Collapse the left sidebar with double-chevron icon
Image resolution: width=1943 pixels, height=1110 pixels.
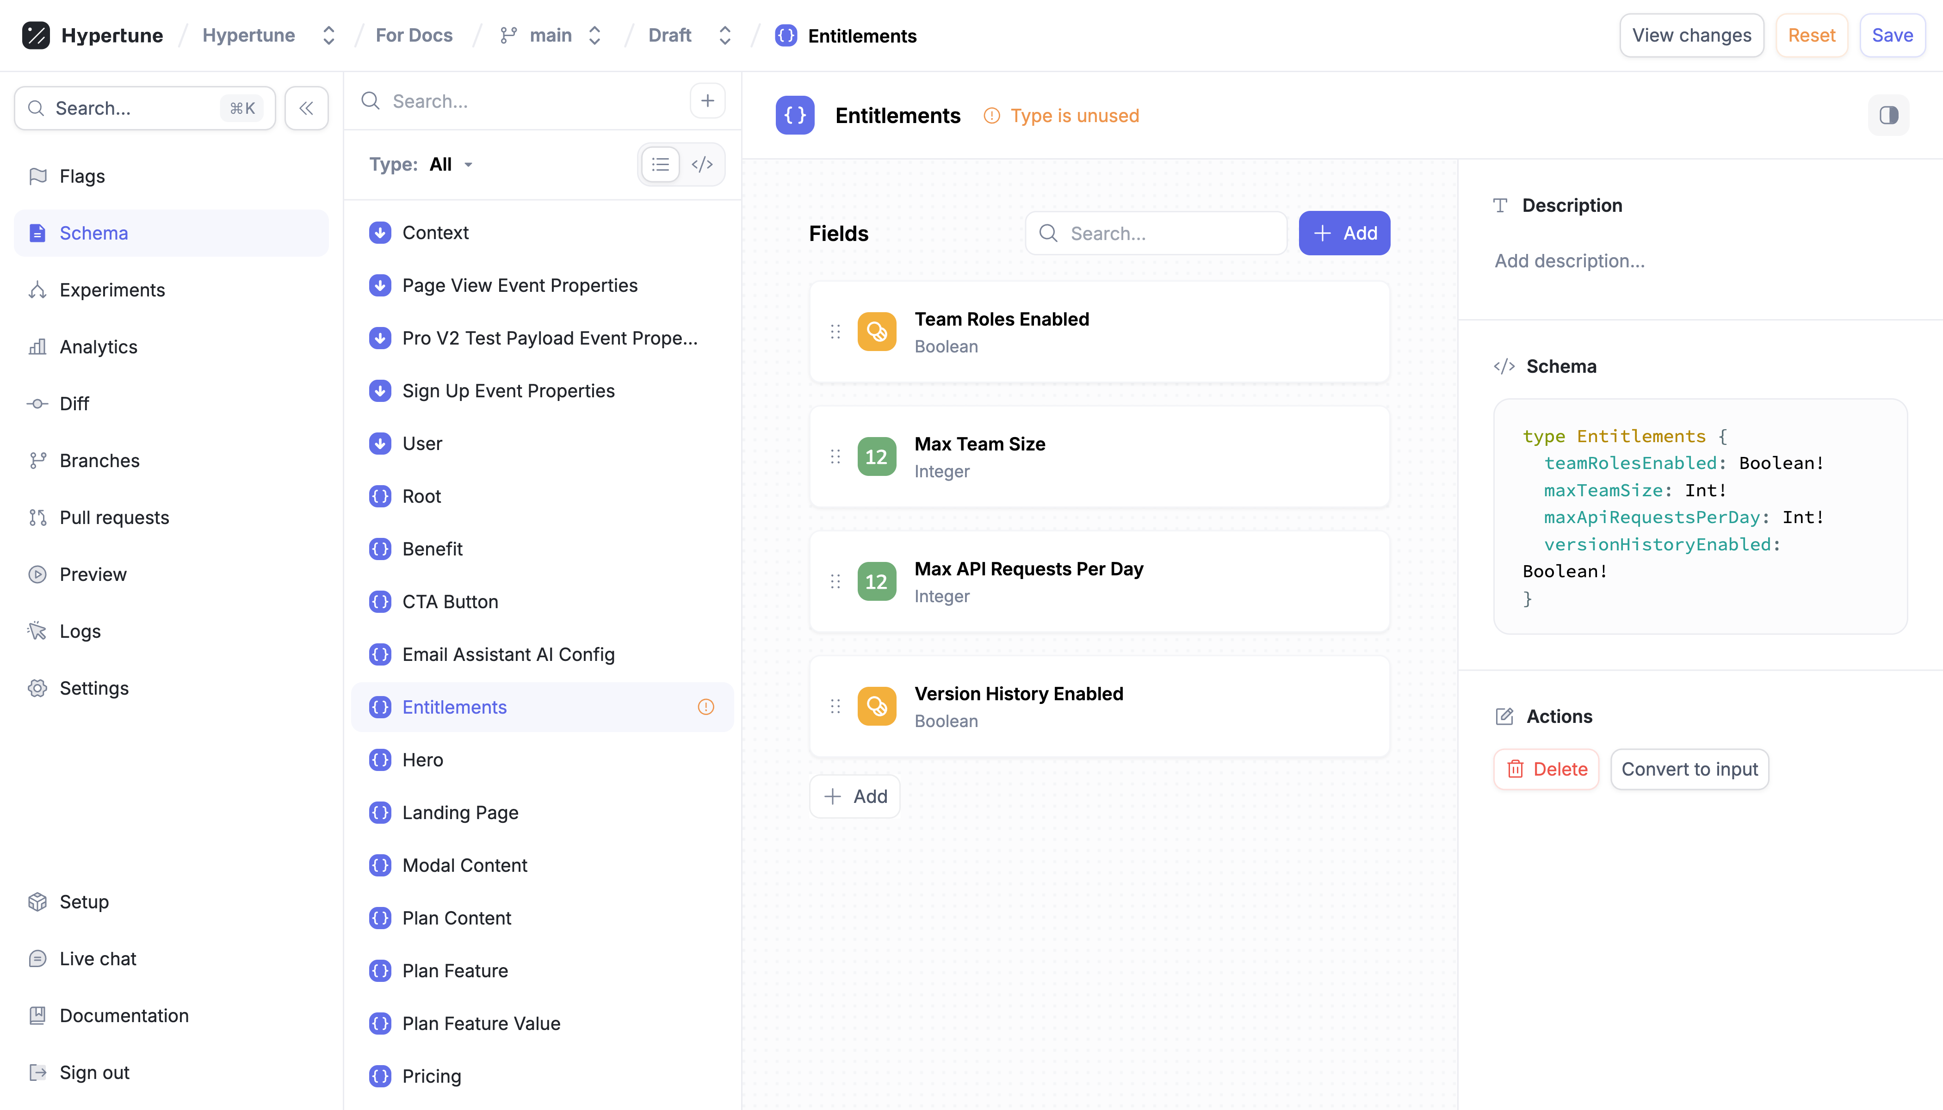(x=307, y=108)
